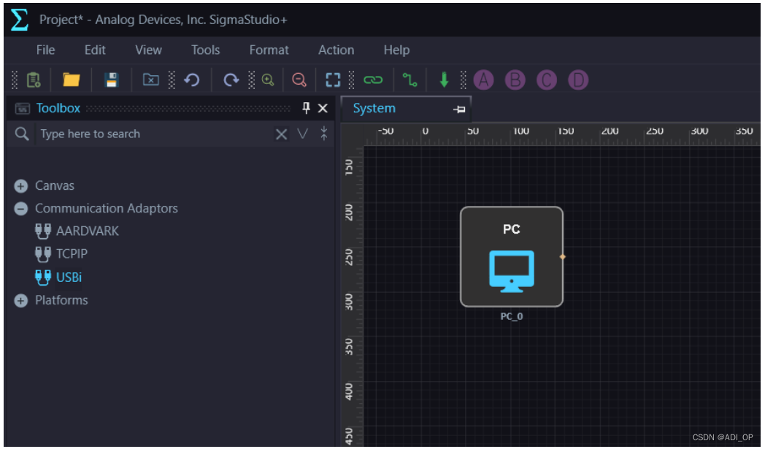The image size is (765, 449).
Task: Select the PC block on the canvas
Action: [x=511, y=257]
